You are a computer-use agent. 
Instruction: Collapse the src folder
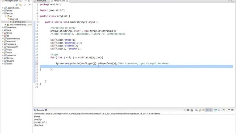click(6, 16)
